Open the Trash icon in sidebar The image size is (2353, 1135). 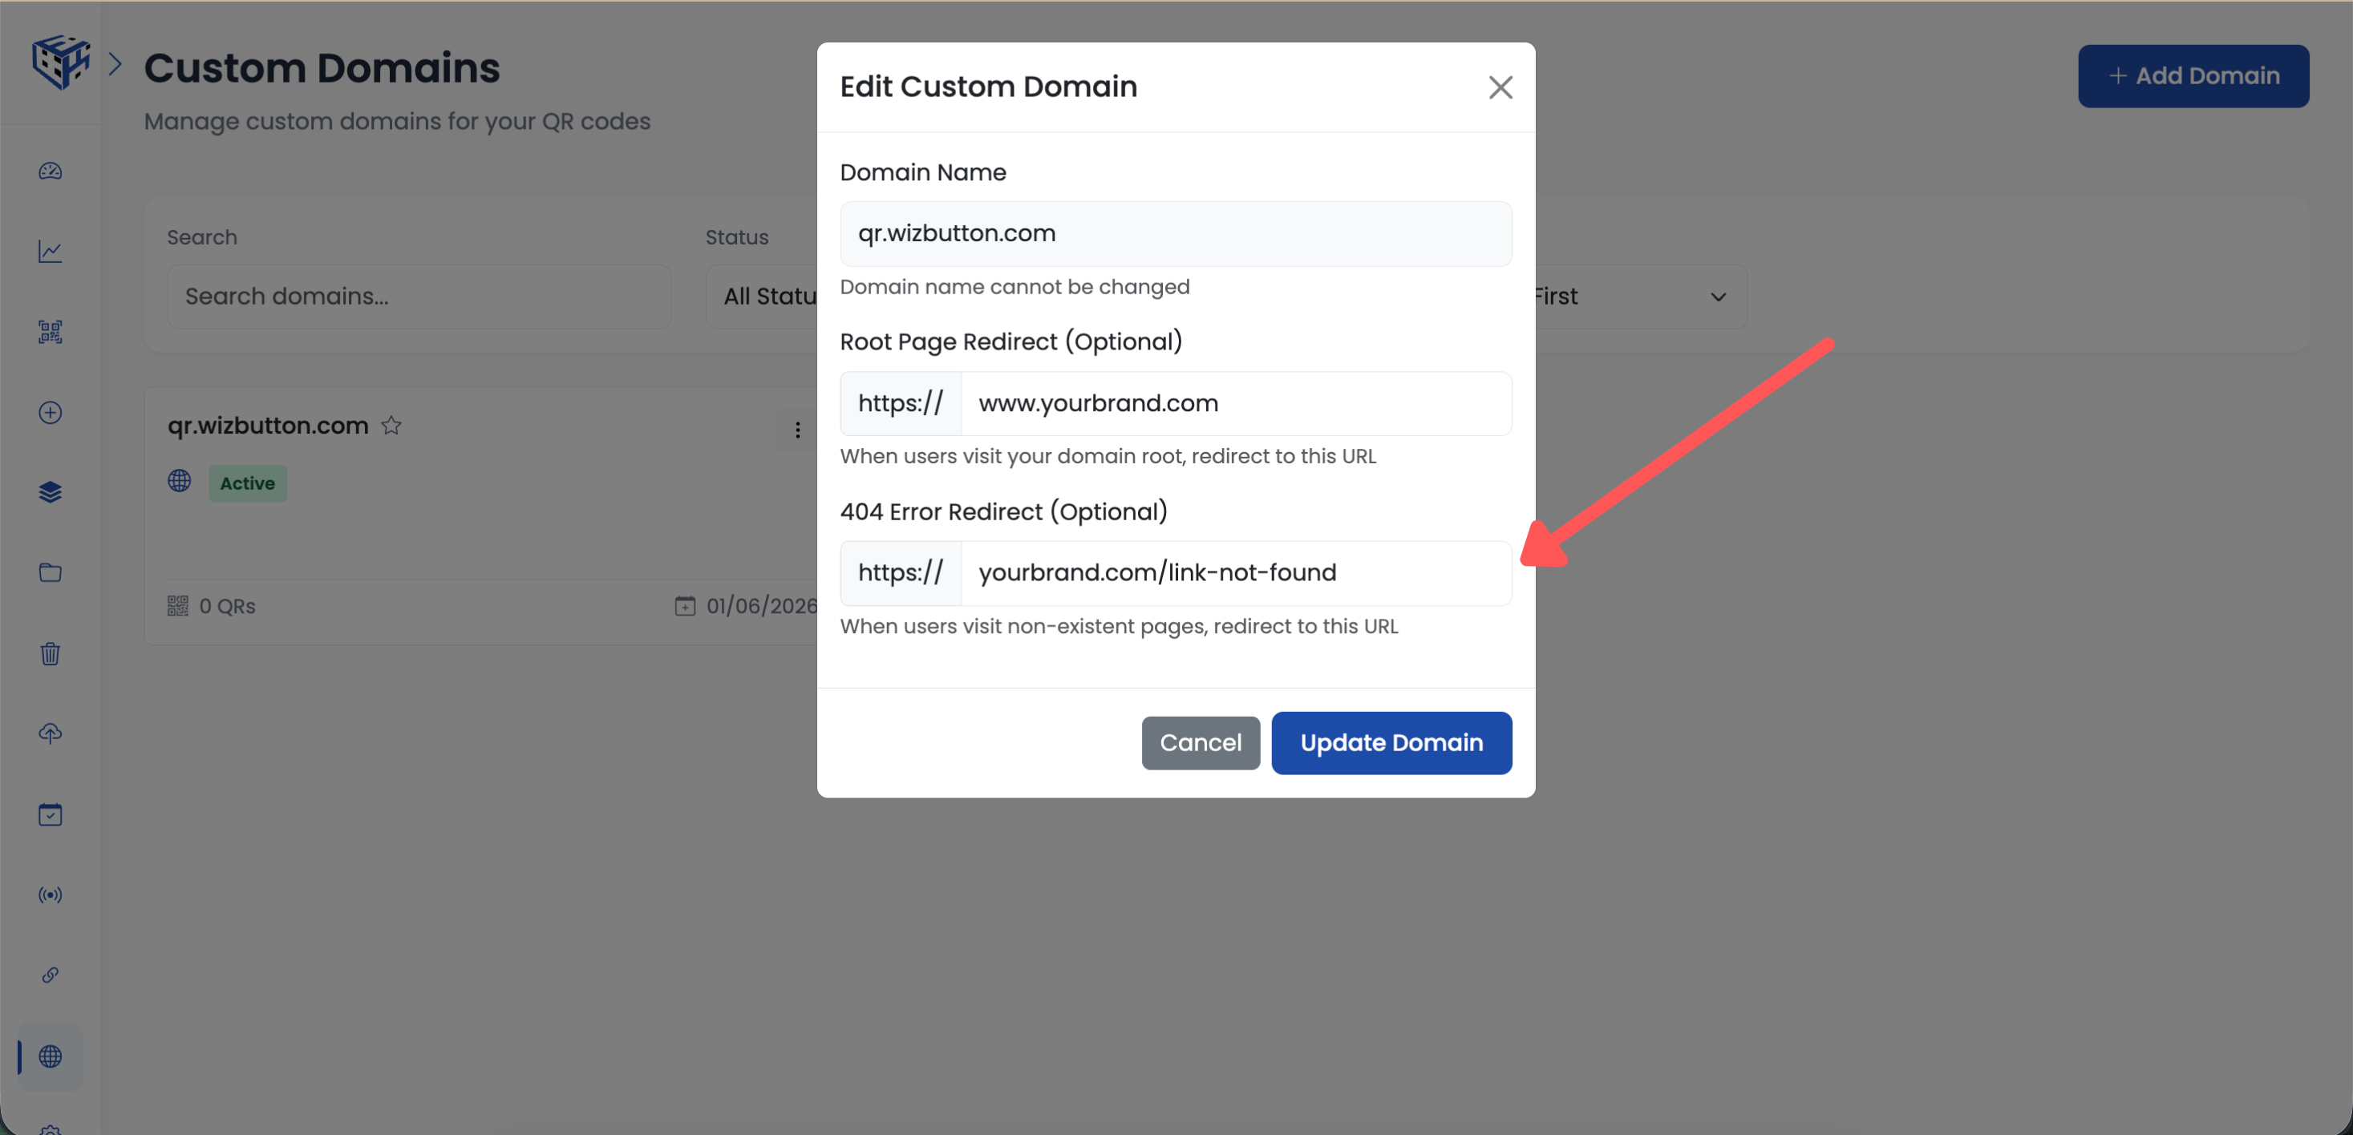click(51, 653)
